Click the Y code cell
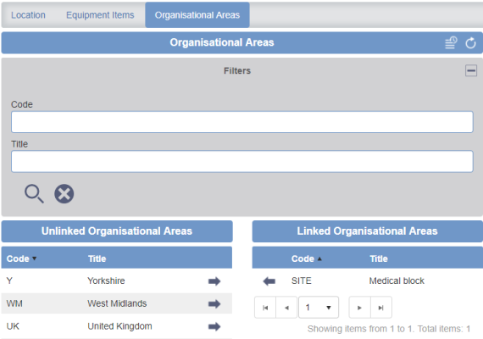The width and height of the screenshot is (483, 339). (9, 281)
